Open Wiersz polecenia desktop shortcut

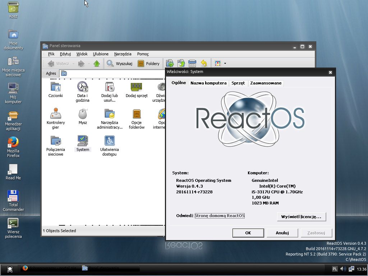[13, 228]
